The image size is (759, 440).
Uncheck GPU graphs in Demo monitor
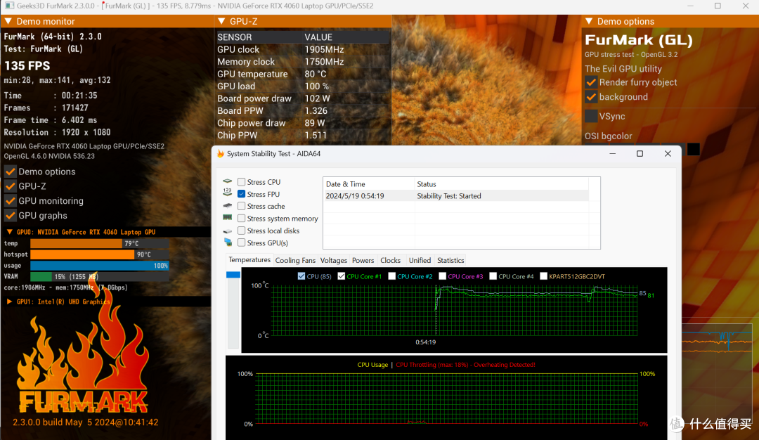coord(10,215)
